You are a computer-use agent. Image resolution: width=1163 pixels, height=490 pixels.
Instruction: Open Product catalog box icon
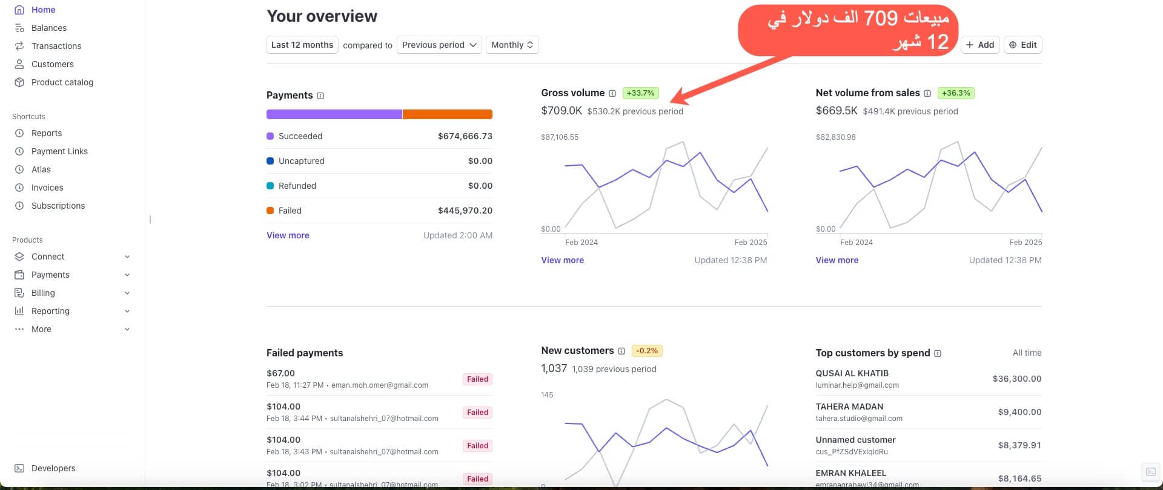19,82
